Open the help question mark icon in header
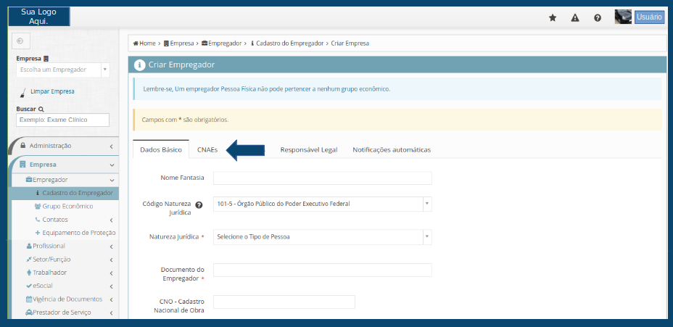This screenshot has width=673, height=327. click(598, 18)
